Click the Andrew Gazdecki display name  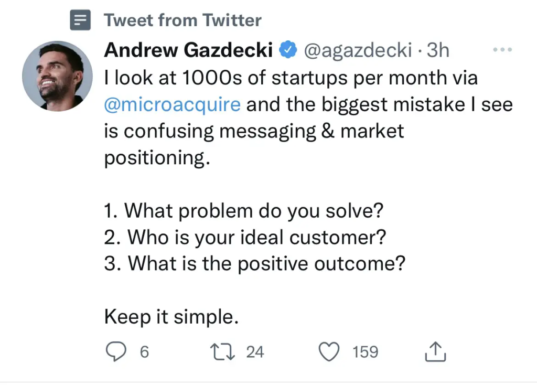point(189,50)
